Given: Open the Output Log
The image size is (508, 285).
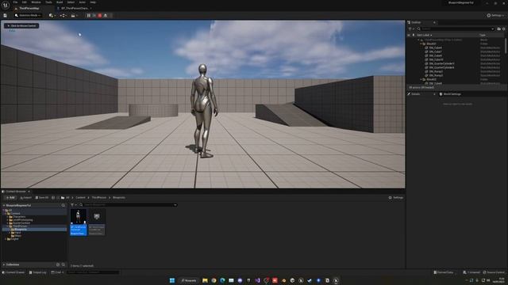Looking at the screenshot, I should coord(37,272).
